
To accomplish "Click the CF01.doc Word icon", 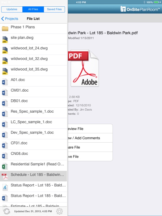I will click(5, 145).
